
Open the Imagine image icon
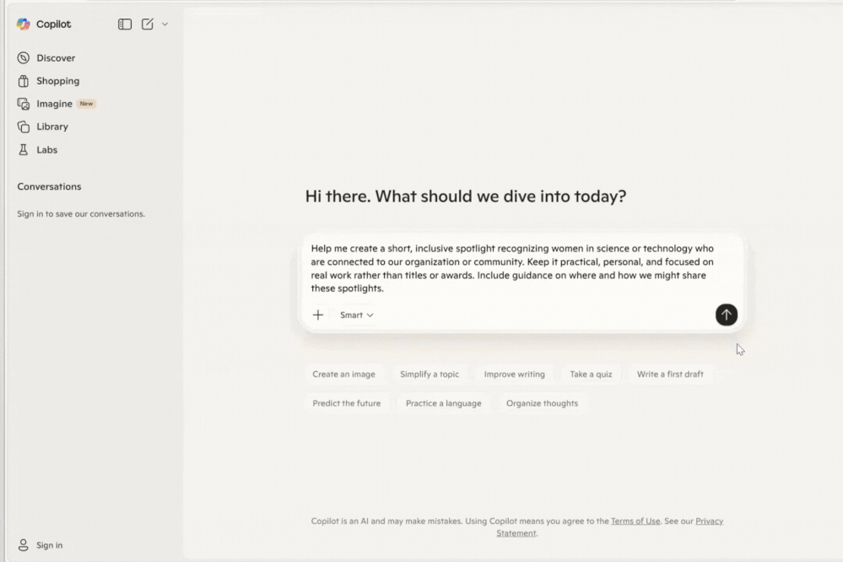coord(23,104)
